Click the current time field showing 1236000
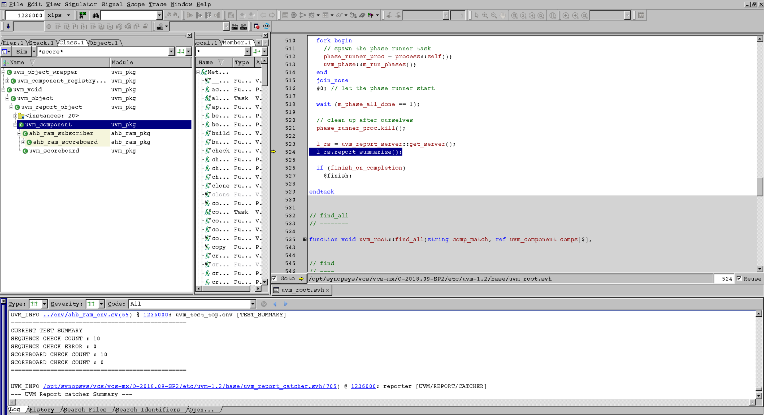This screenshot has width=764, height=415. tap(25, 15)
